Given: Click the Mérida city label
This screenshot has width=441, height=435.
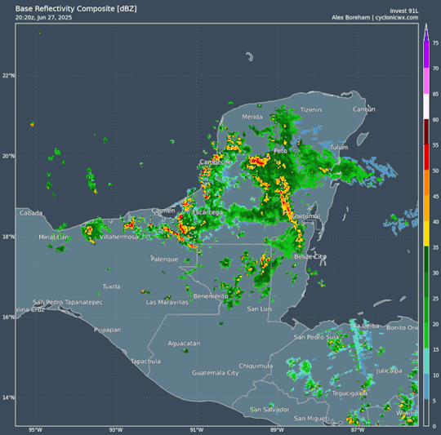Looking at the screenshot, I should click(x=252, y=117).
